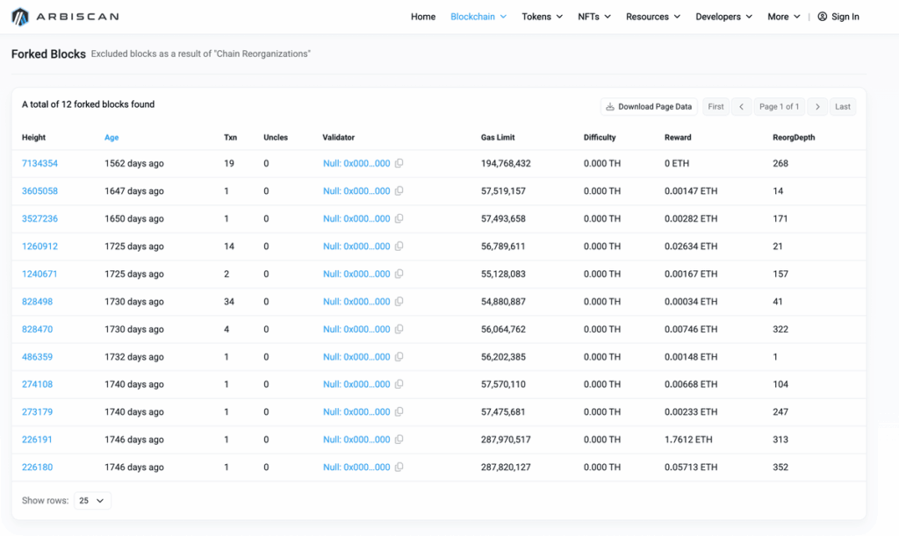The width and height of the screenshot is (899, 536).
Task: Copy validator address for block 226191
Action: 399,440
